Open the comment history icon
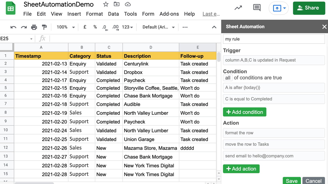 tap(257, 8)
